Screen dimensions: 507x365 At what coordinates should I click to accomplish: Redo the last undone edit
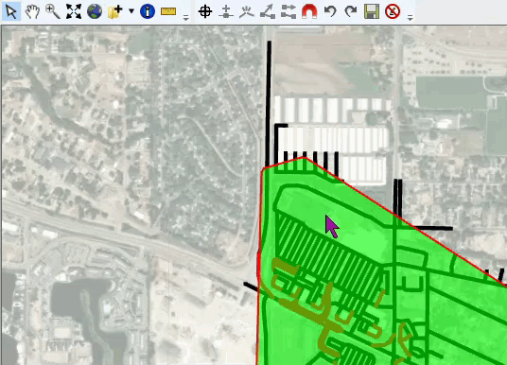click(x=351, y=11)
